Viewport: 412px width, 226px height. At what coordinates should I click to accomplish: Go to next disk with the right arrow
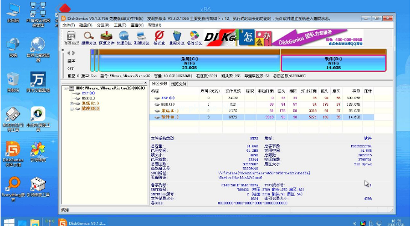coord(73,53)
